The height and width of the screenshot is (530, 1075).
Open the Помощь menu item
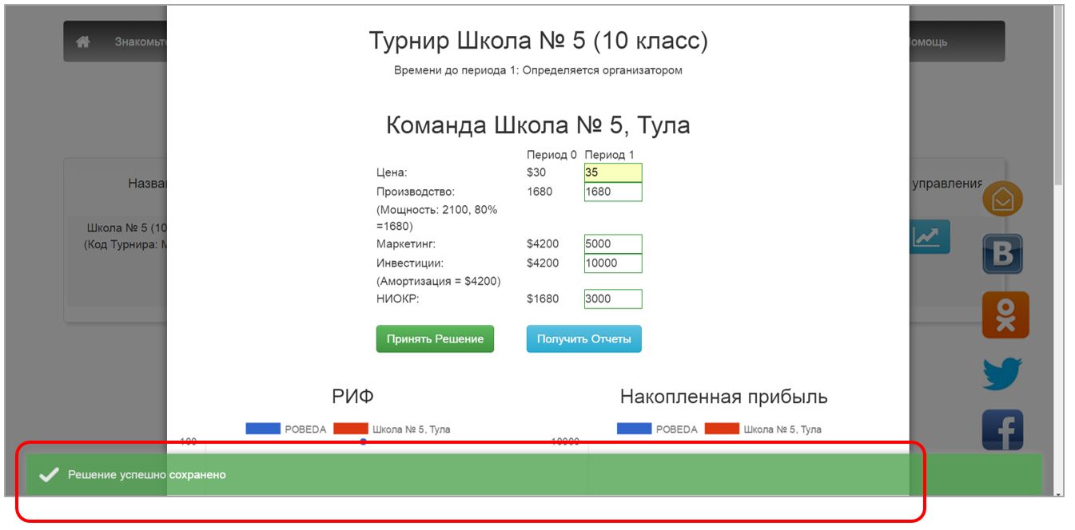click(x=927, y=42)
